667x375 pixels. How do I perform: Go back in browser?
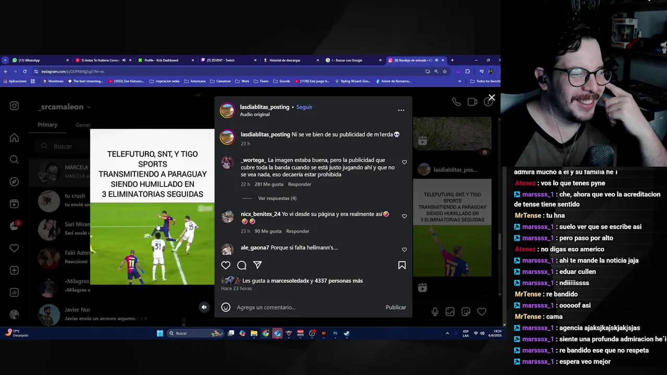click(x=6, y=71)
